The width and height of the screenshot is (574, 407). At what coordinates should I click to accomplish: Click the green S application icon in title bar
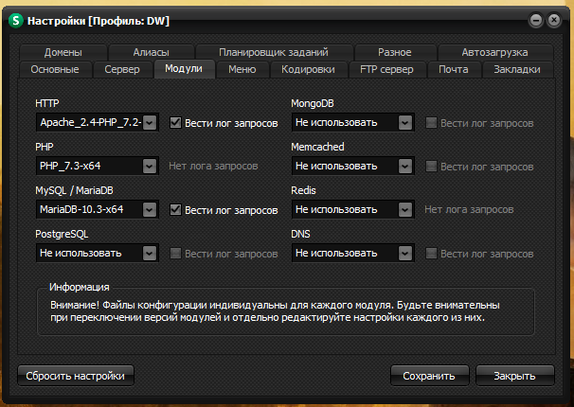point(14,20)
